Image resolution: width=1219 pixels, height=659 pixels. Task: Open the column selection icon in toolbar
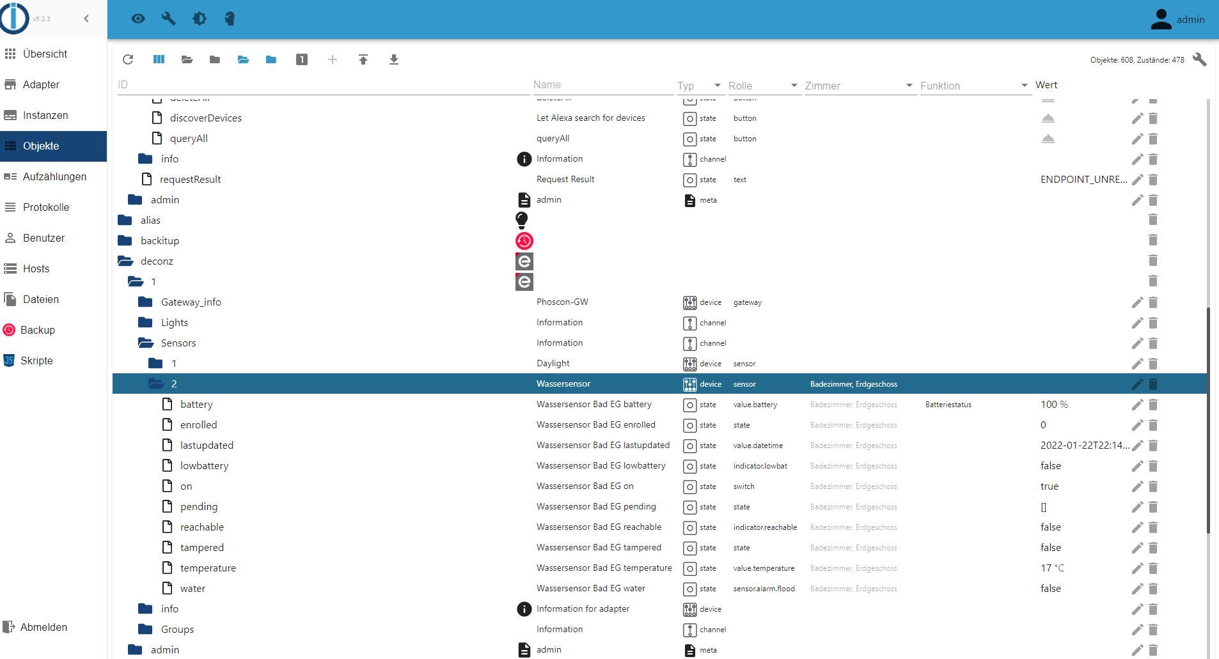(159, 59)
